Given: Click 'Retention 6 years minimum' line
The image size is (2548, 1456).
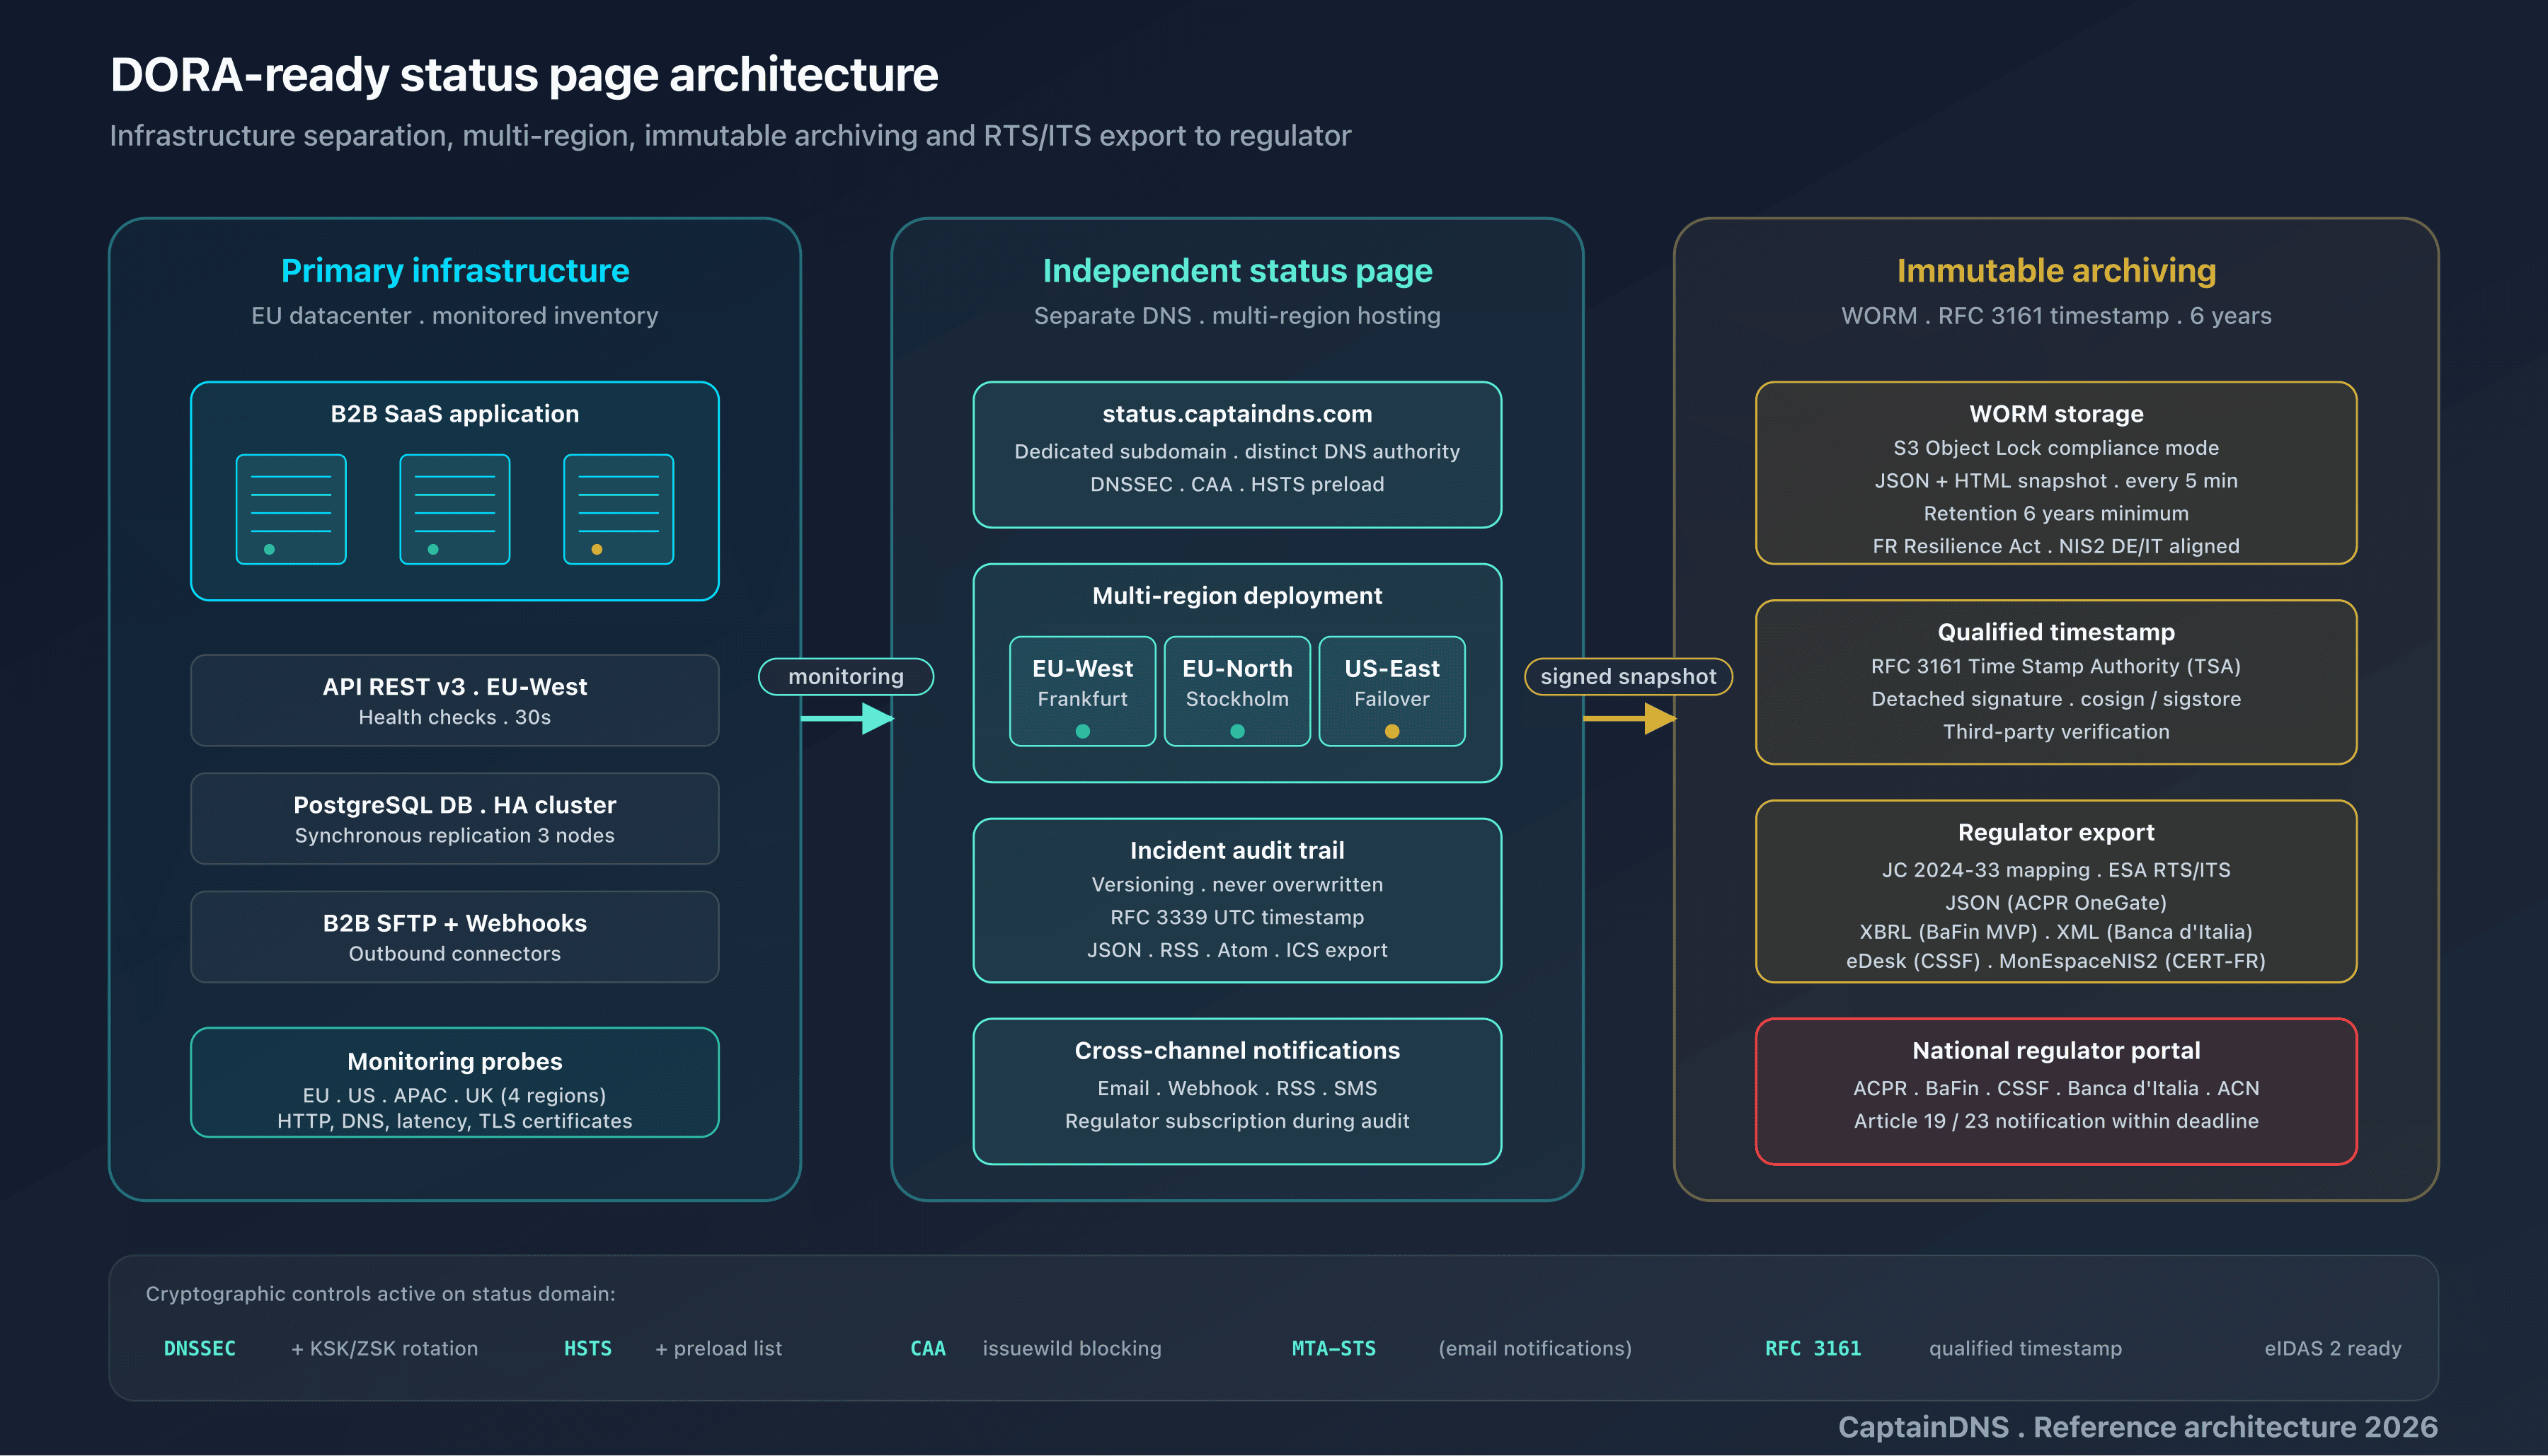Looking at the screenshot, I should point(2056,513).
